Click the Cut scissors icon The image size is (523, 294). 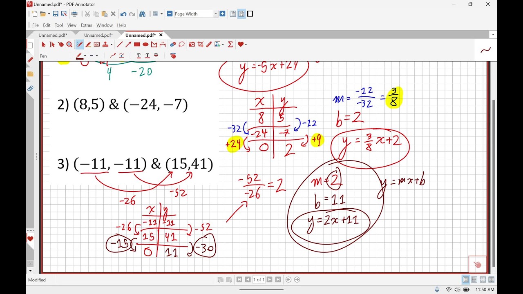pyautogui.click(x=87, y=14)
